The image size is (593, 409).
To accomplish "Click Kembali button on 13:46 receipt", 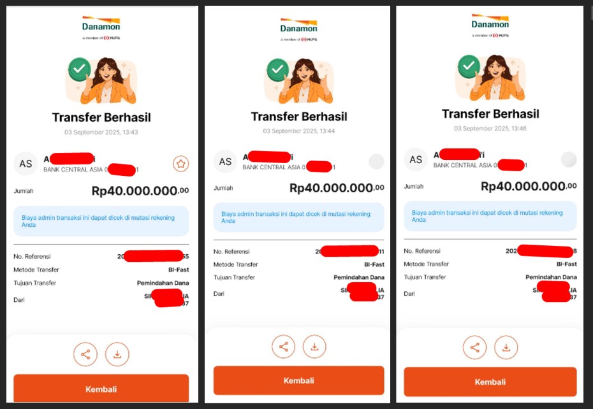I will [x=490, y=382].
